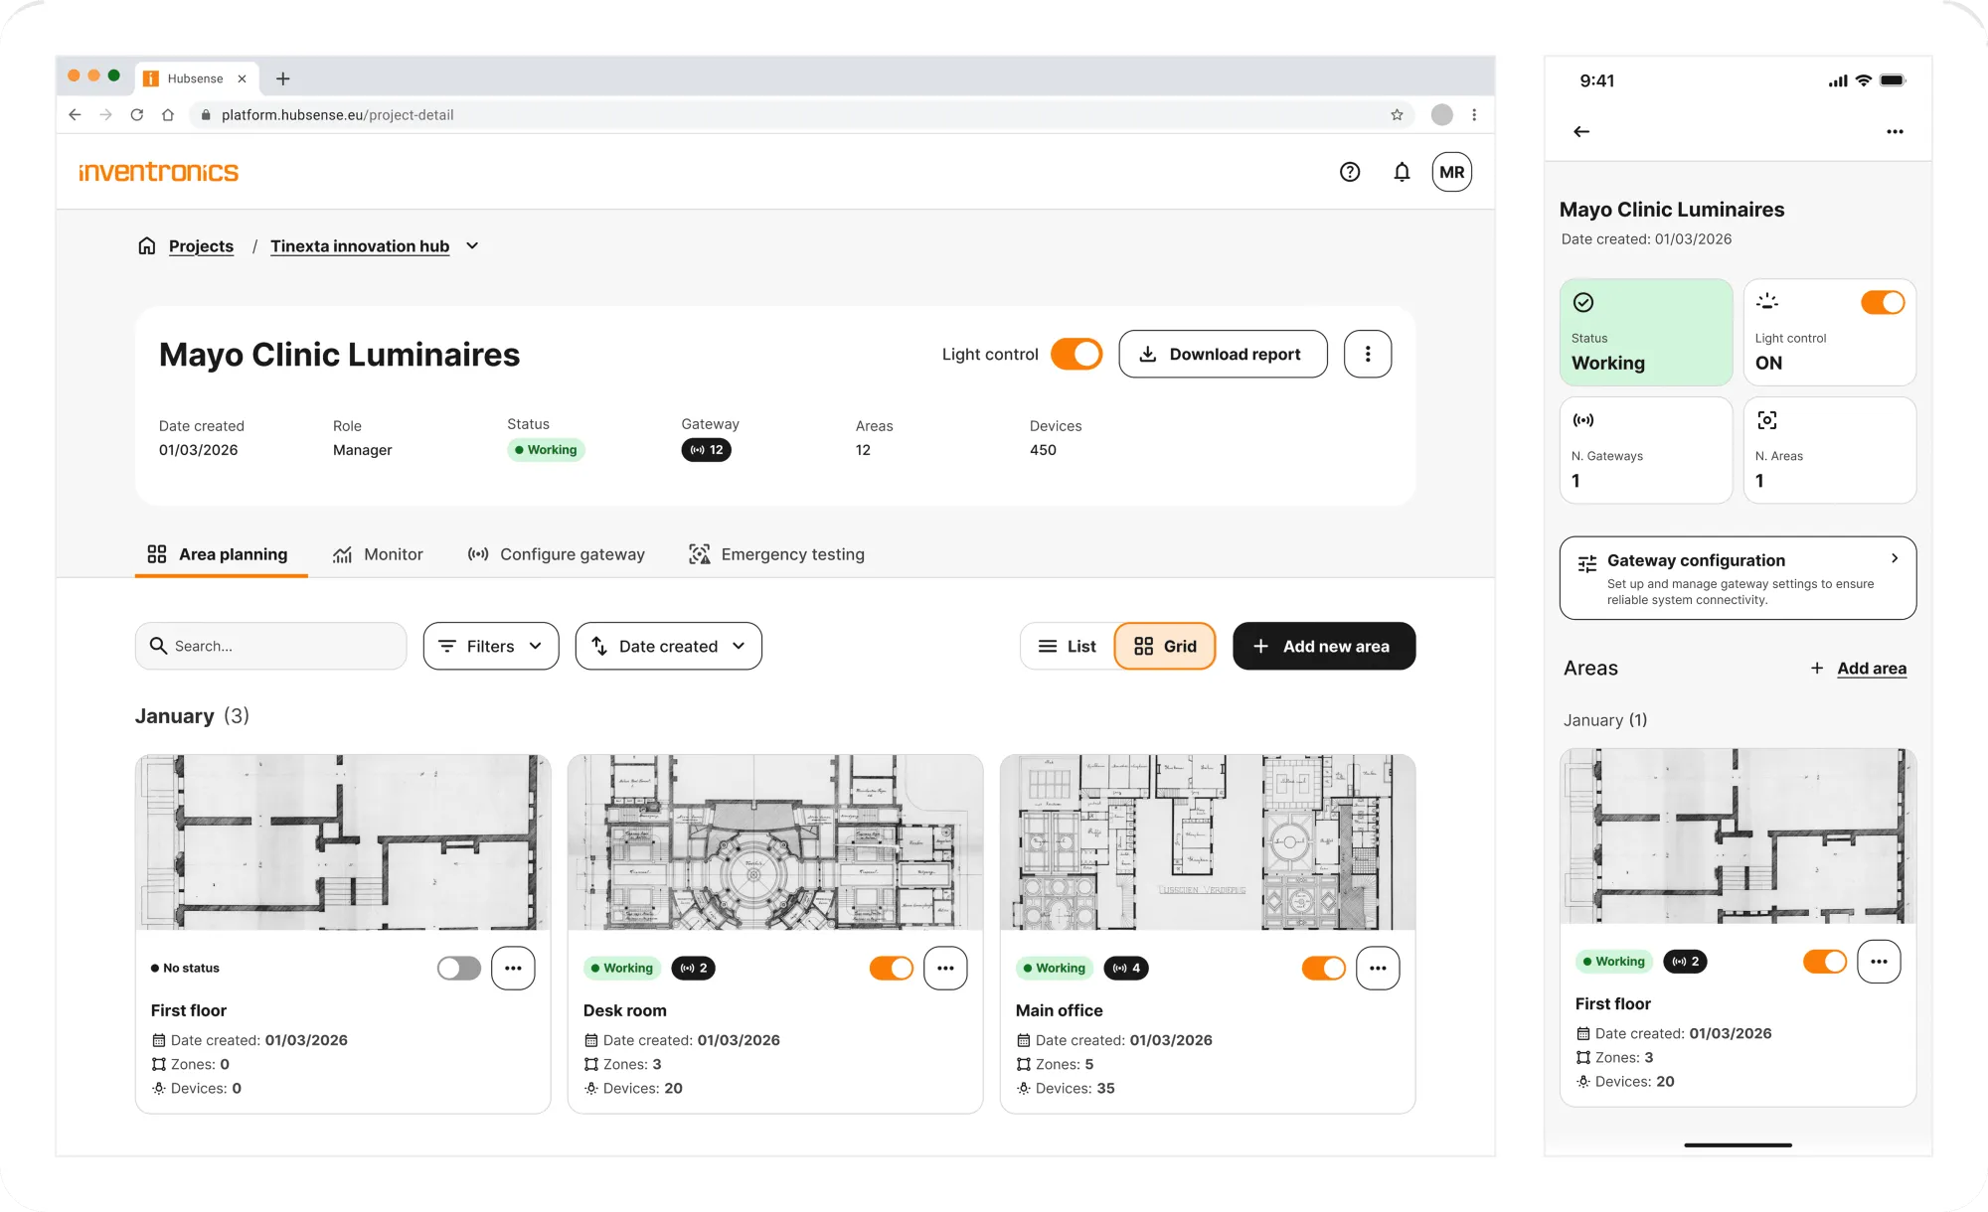Viewport: 1988px width, 1212px height.
Task: Tap back arrow in mobile view
Action: (x=1581, y=131)
